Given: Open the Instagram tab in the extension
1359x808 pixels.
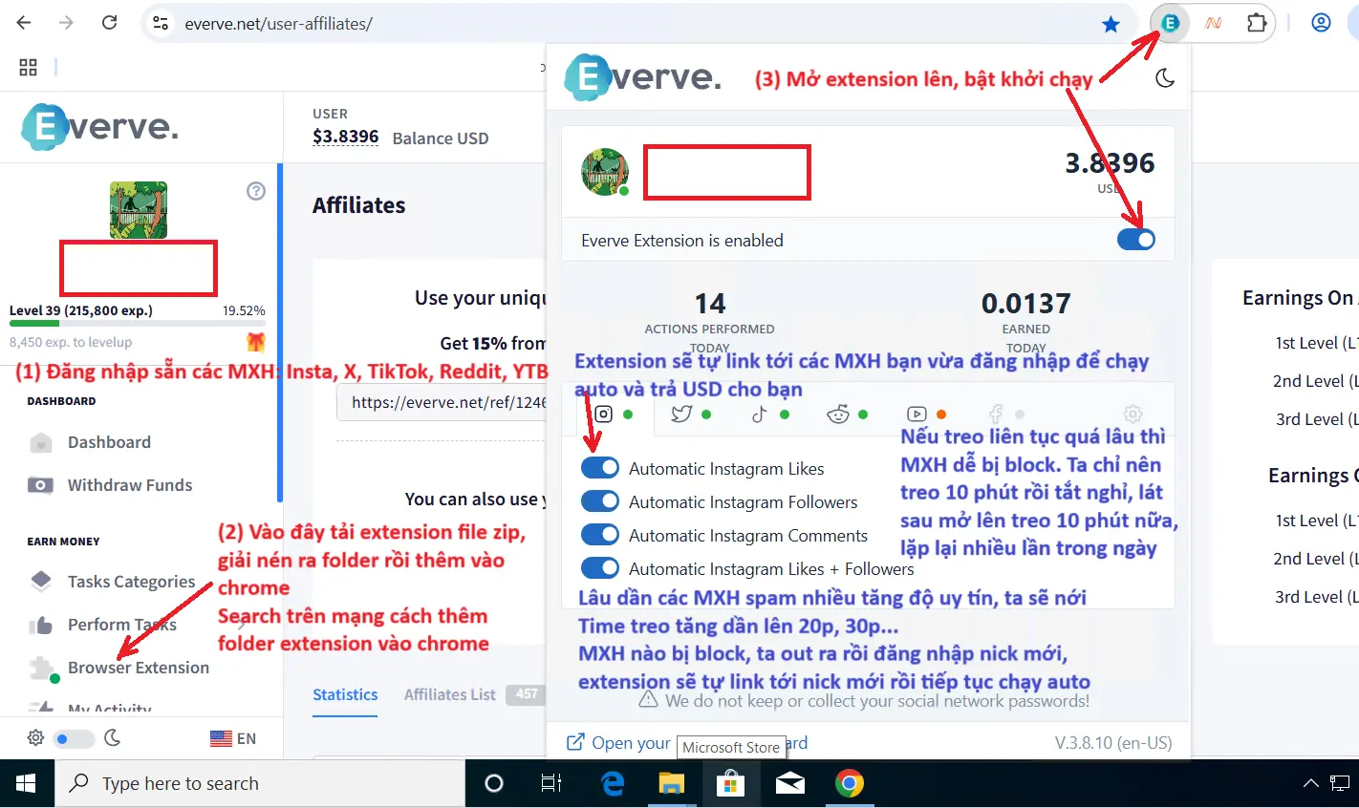Looking at the screenshot, I should pyautogui.click(x=604, y=414).
